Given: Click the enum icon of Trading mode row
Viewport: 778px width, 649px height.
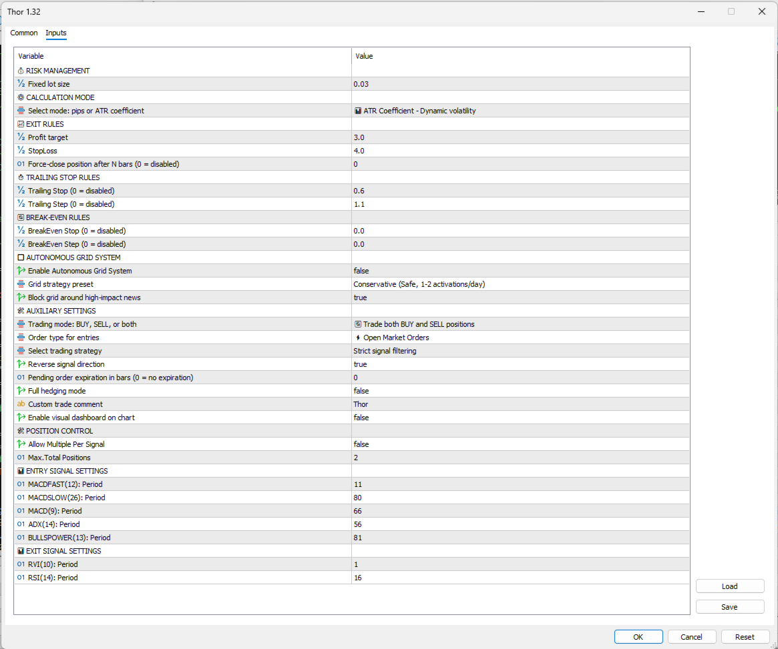Looking at the screenshot, I should point(21,324).
